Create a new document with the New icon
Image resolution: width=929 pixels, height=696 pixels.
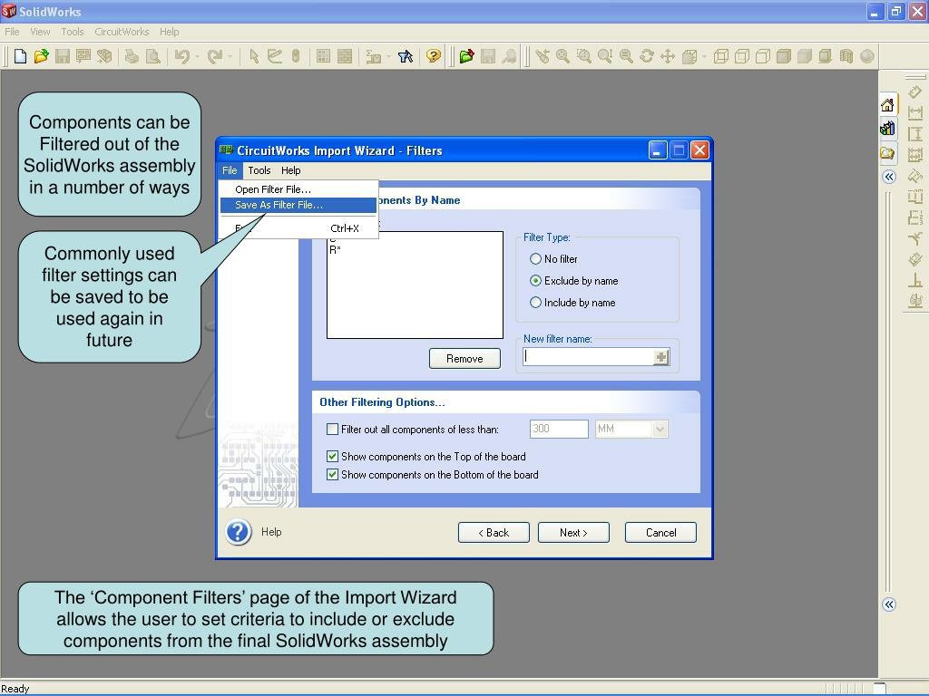(x=20, y=56)
